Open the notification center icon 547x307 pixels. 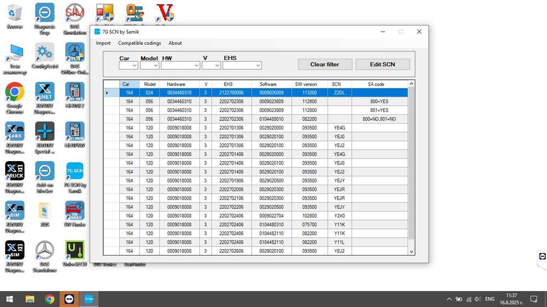point(534,299)
